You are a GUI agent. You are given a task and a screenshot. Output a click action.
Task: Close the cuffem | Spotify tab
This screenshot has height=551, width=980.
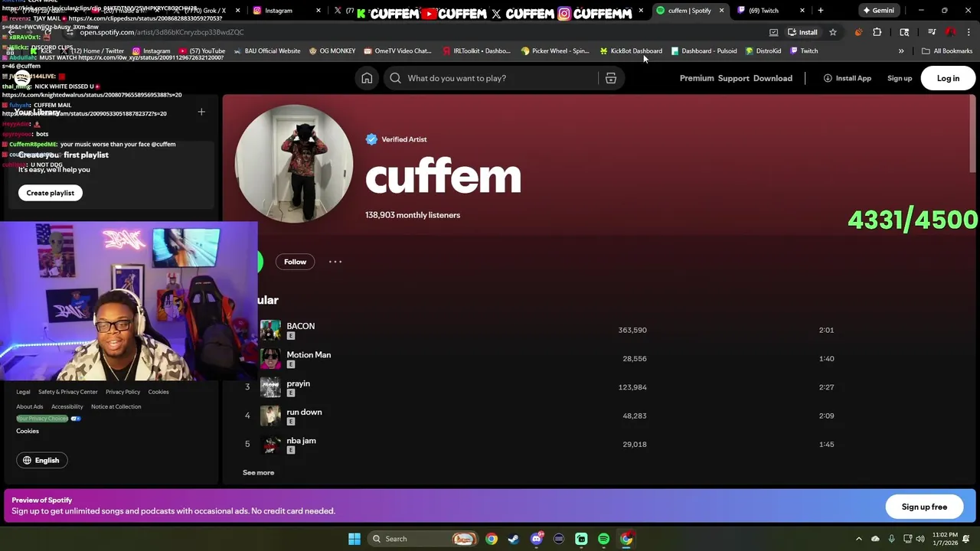coord(721,11)
